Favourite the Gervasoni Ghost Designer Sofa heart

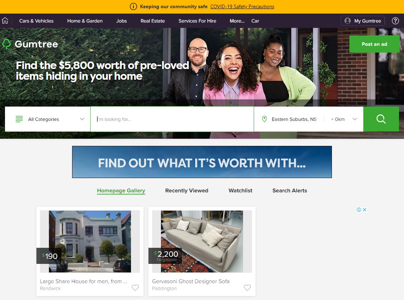pos(247,287)
